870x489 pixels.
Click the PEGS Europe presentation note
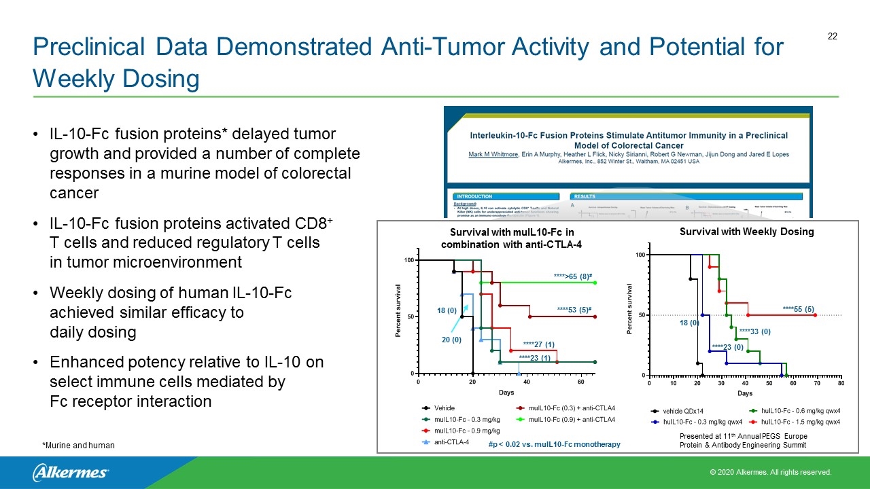743,440
